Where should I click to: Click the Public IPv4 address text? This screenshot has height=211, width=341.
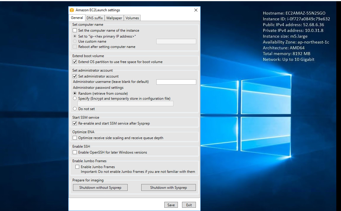pyautogui.click(x=293, y=25)
